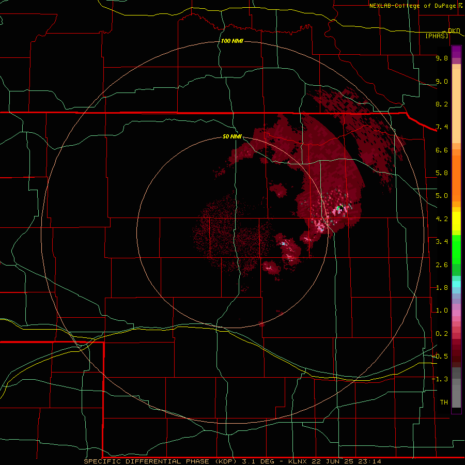This screenshot has height=465, width=465.
Task: Click the 1.0 scale value
Action: pos(442,311)
